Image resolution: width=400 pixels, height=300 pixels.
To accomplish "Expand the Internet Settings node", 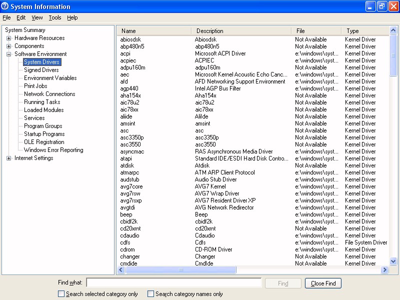I will tap(8, 158).
